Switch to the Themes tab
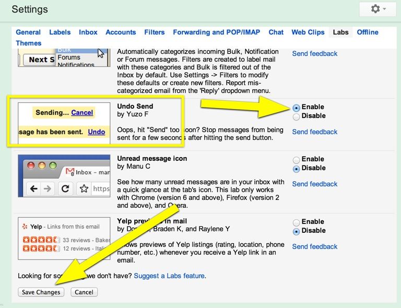Viewport: 401px width, 308px height. coord(28,43)
